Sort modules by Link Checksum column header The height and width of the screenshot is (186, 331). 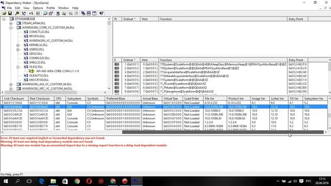[x=15, y=99]
